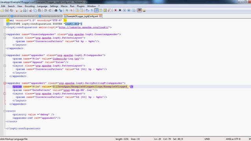The height and width of the screenshot is (141, 251).
Task: Open the Plugins menu
Action: (80, 6)
